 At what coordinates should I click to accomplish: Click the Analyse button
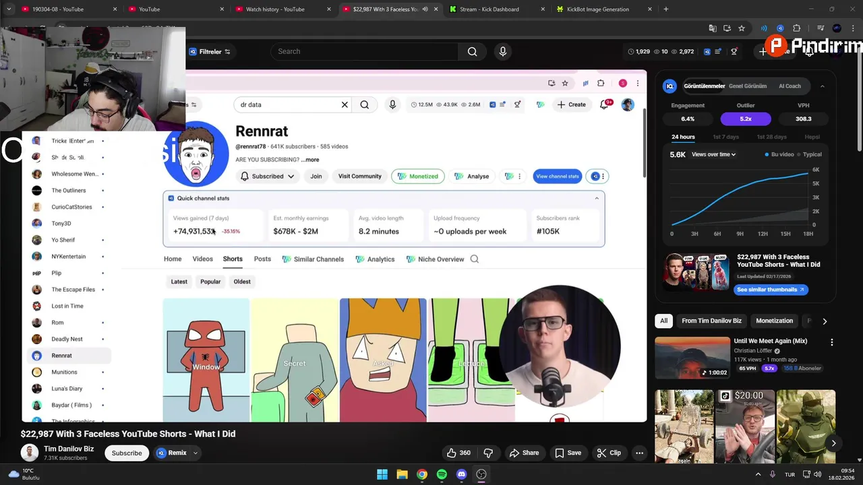click(x=471, y=176)
